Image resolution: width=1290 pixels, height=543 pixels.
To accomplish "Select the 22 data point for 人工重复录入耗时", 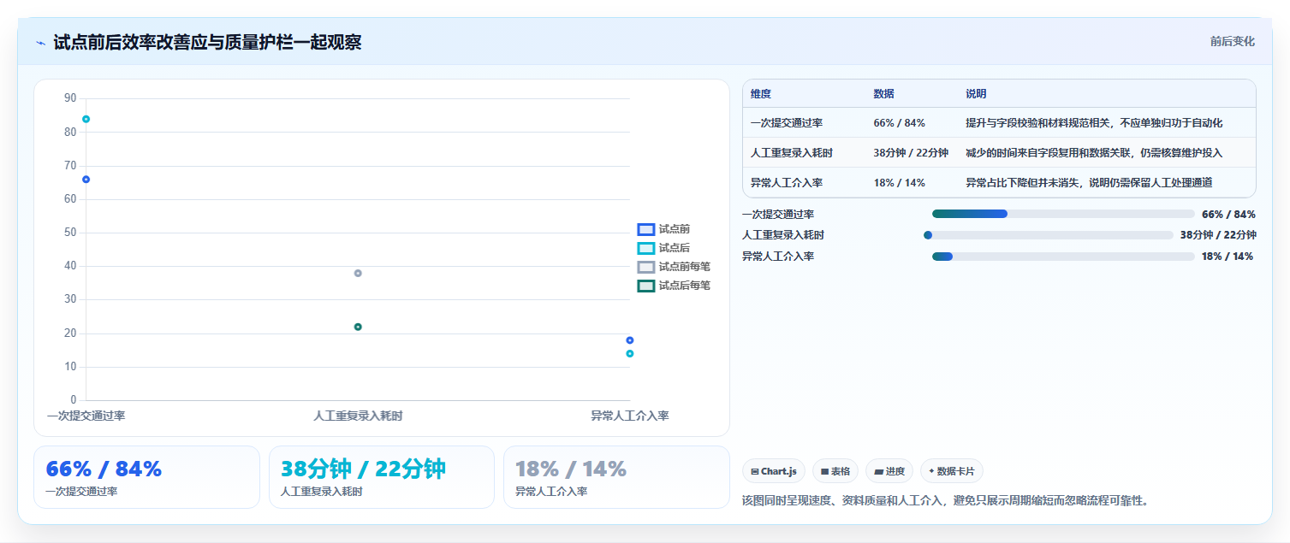I will [x=358, y=327].
